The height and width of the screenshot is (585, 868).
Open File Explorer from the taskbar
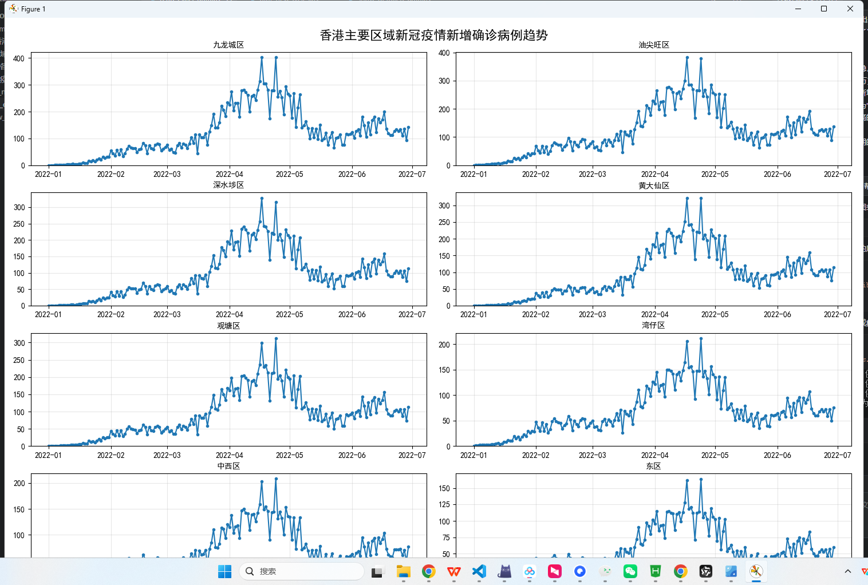(x=404, y=571)
